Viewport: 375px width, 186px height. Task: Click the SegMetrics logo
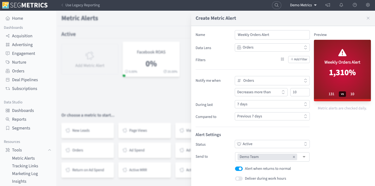25,5
